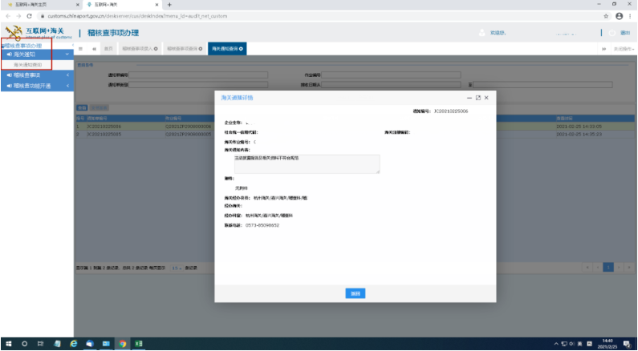Maximize the 海关通知详情 dialog

[478, 98]
